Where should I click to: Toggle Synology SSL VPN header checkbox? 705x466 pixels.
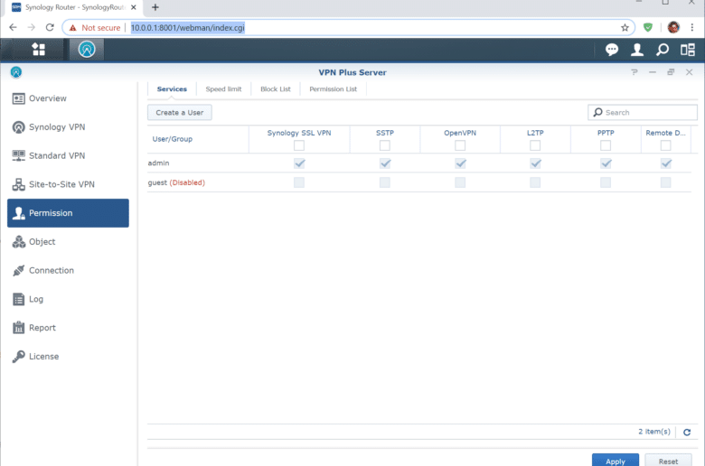[x=299, y=145]
